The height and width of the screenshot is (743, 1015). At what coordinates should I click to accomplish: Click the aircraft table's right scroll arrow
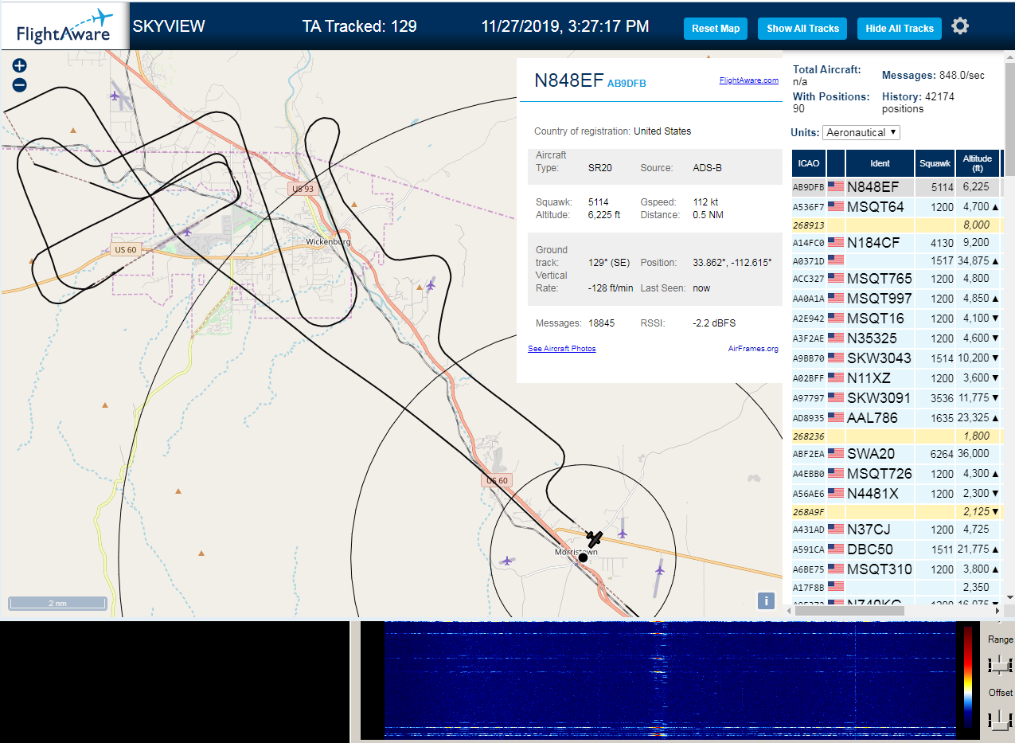click(996, 611)
